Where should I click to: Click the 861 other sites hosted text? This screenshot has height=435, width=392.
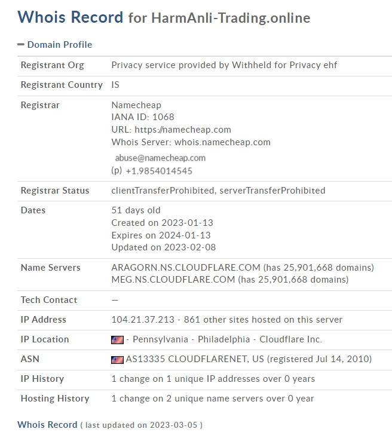[x=263, y=320]
